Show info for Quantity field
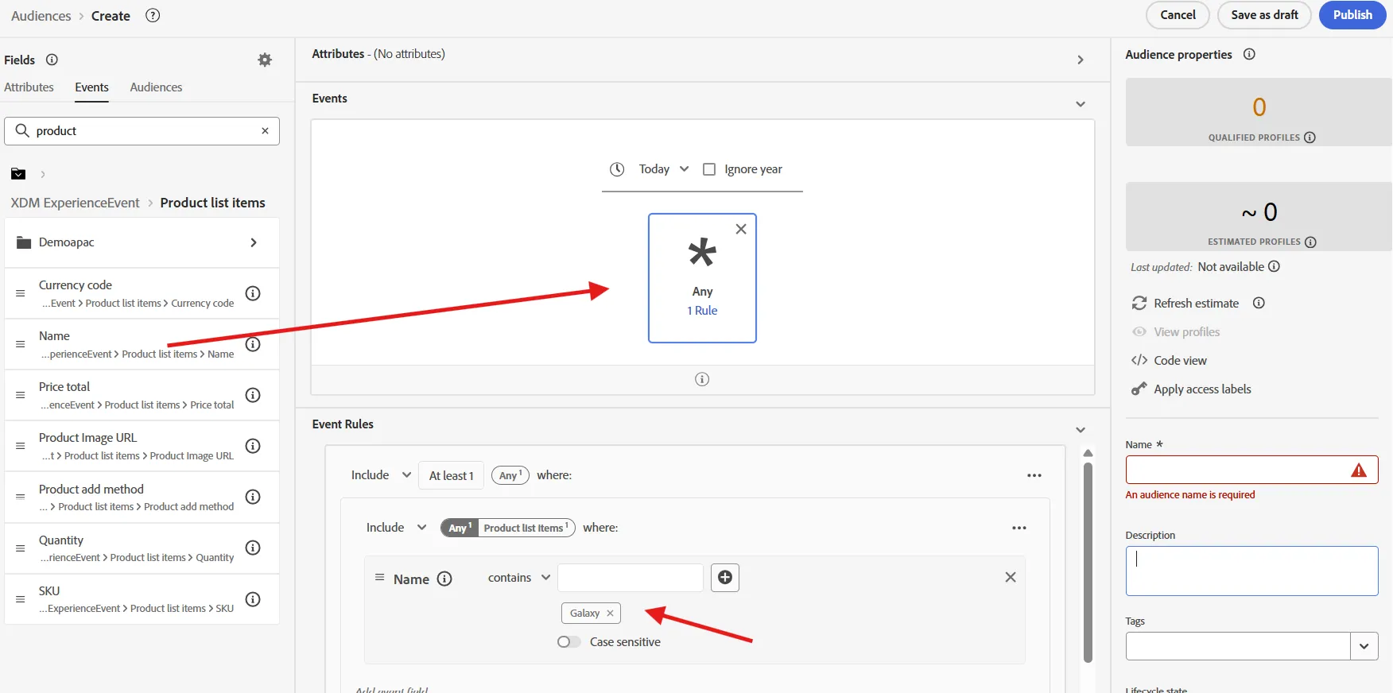The image size is (1393, 693). 253,548
